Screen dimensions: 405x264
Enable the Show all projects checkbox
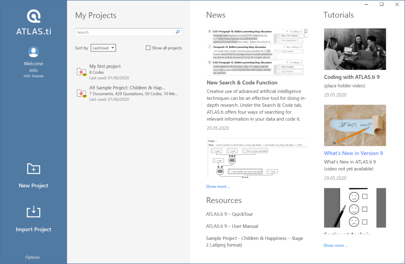pos(148,48)
